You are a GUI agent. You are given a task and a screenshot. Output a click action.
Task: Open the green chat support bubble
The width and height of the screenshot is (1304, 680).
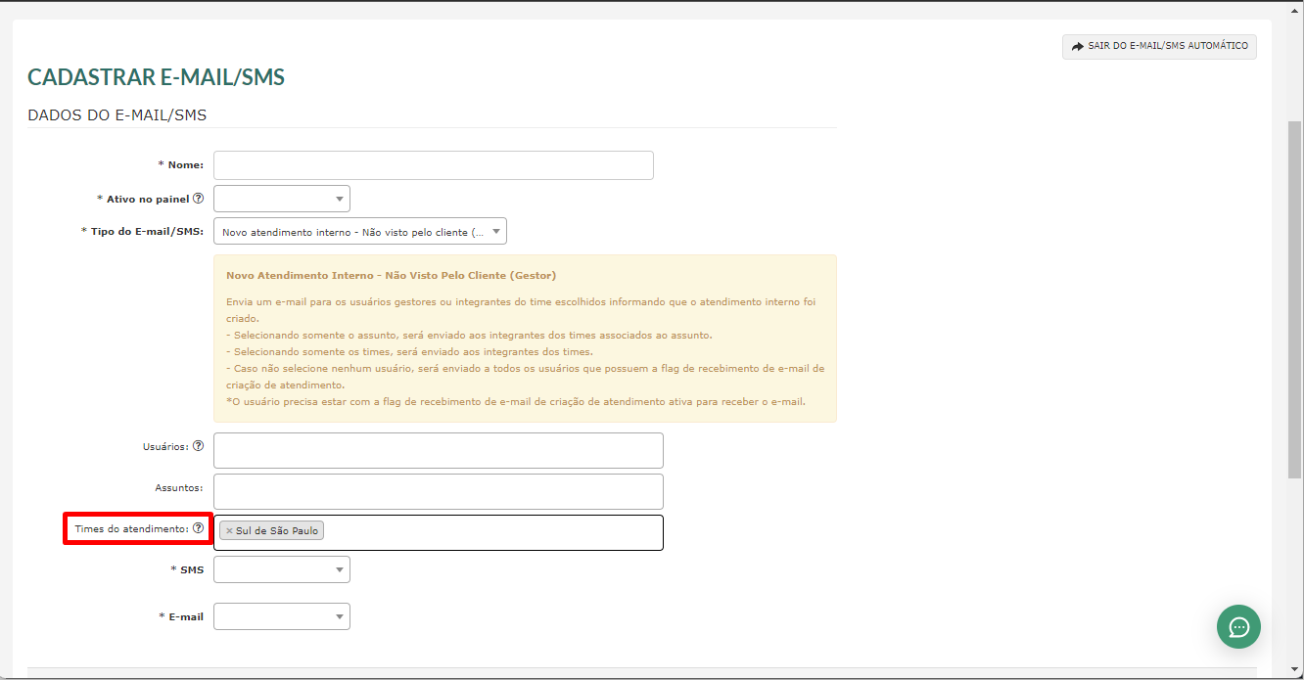coord(1238,626)
